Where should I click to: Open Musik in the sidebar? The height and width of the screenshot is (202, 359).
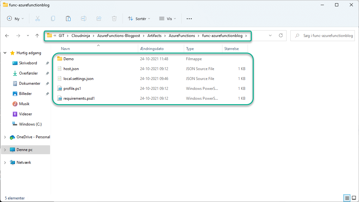point(24,104)
